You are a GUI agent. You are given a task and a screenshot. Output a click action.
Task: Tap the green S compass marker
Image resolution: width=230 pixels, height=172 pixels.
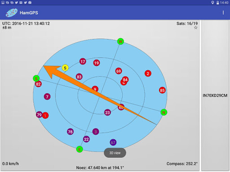point(36,78)
